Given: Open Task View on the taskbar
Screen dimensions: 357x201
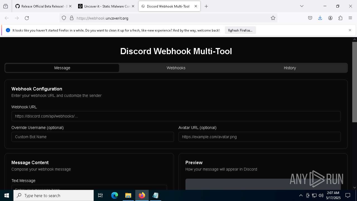Looking at the screenshot, I should (100, 195).
